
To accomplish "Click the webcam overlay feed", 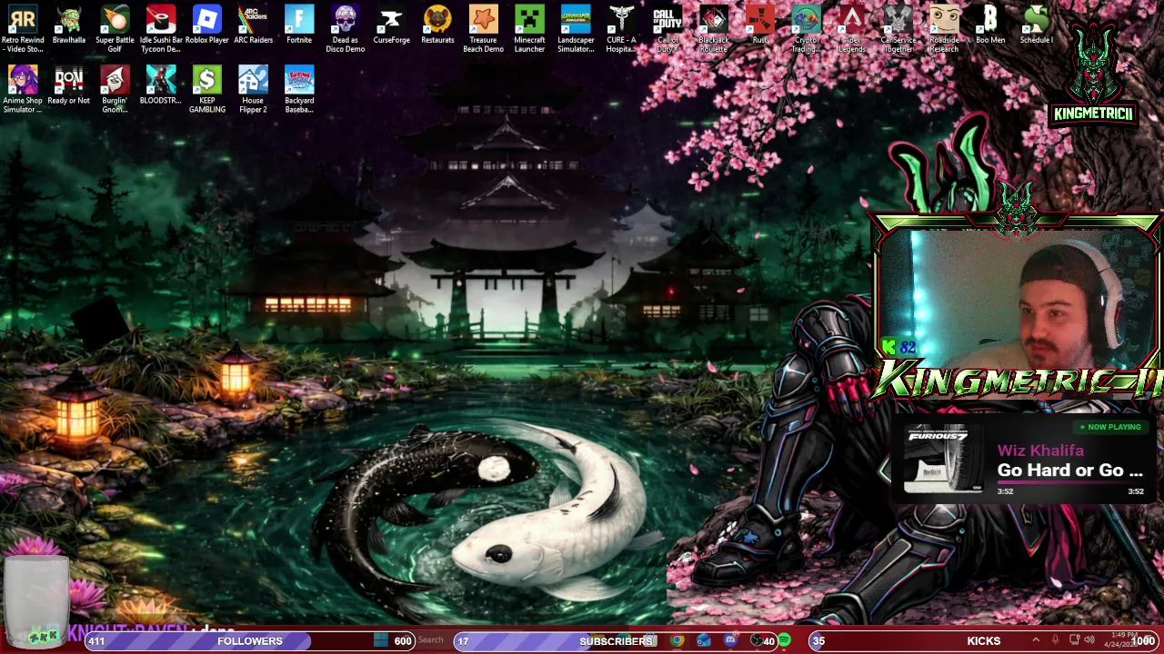I will tap(1017, 300).
